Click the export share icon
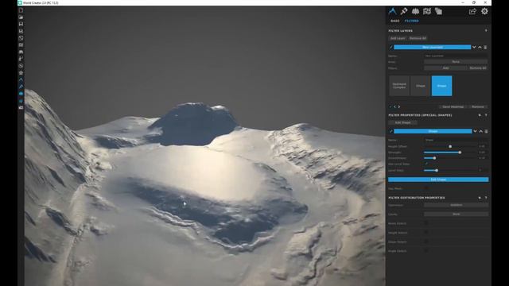This screenshot has width=509, height=286. click(x=472, y=11)
